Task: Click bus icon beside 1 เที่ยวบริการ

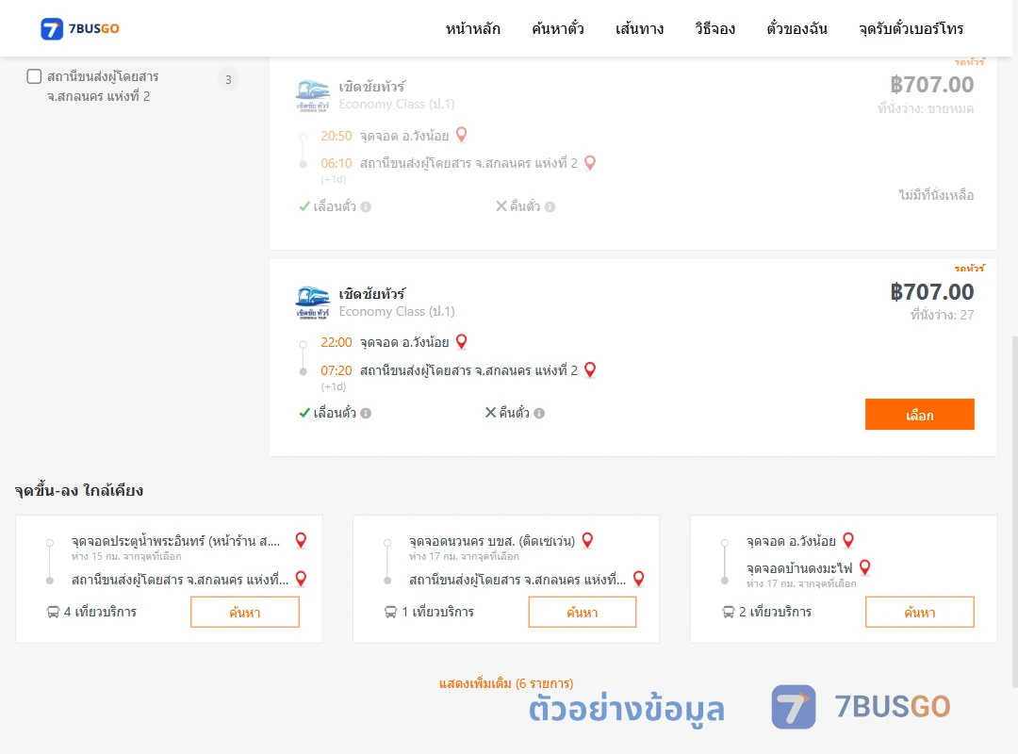Action: (390, 612)
